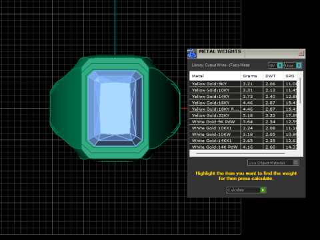The image size is (320, 240).
Task: Click the 3.21 grams cell
Action: point(251,84)
